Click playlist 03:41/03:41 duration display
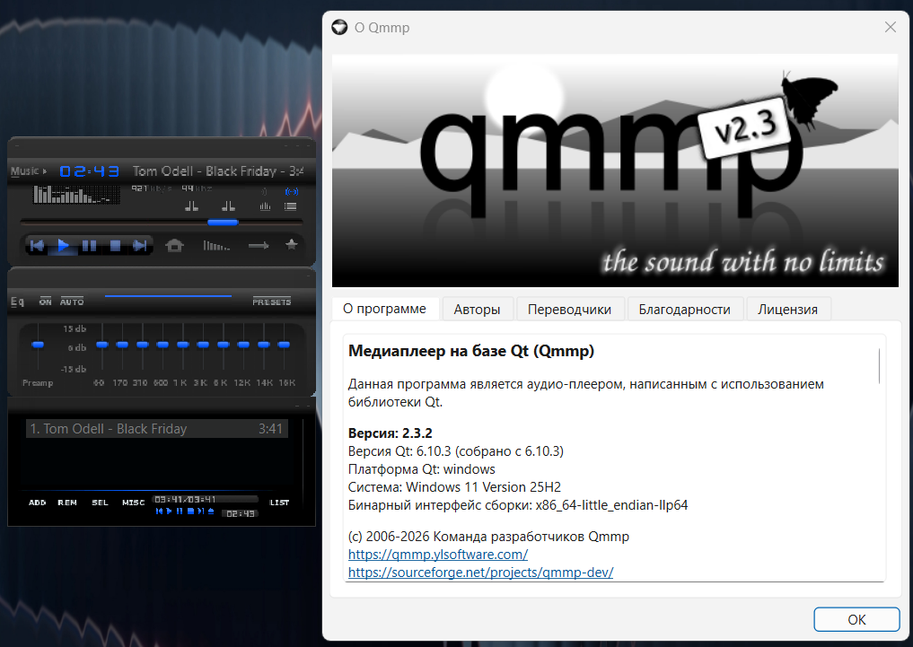The height and width of the screenshot is (647, 913). (185, 499)
